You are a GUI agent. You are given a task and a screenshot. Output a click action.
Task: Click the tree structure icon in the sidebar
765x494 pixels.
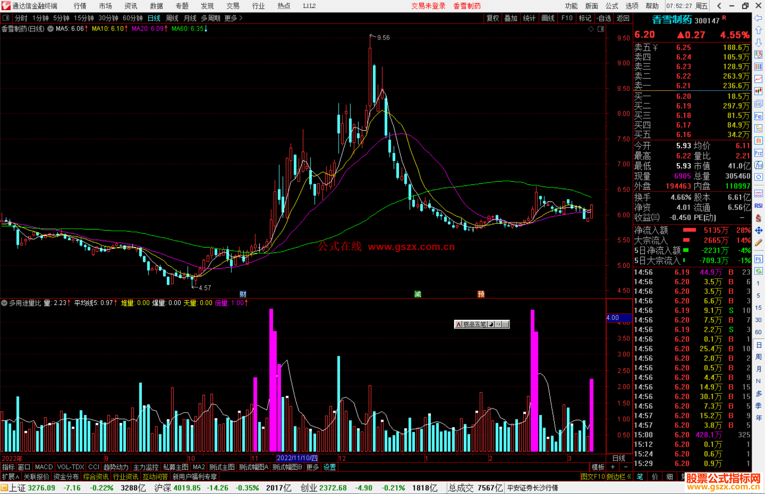click(758, 128)
